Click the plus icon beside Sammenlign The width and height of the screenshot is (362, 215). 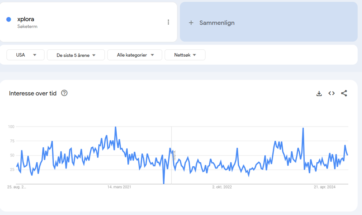click(x=191, y=23)
